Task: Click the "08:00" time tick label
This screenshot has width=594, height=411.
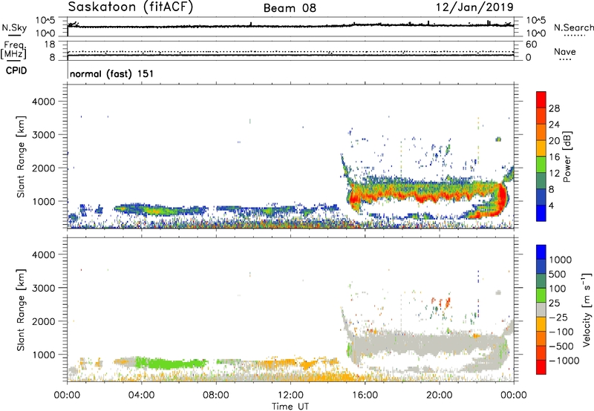Action: [216, 395]
